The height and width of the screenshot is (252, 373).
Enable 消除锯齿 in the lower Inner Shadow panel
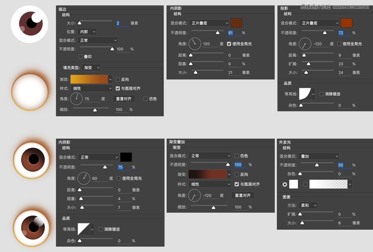pos(101,229)
